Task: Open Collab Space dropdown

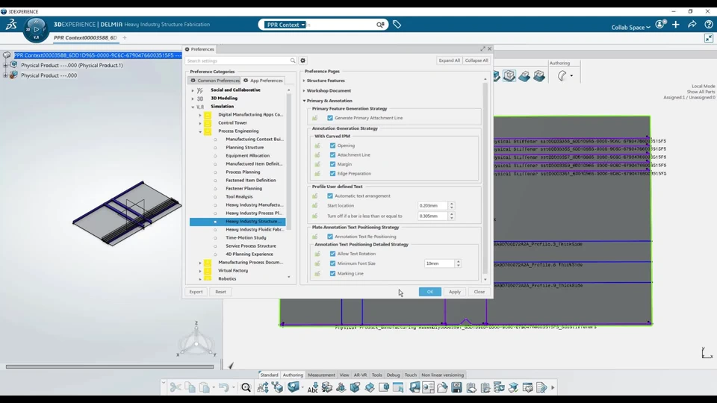Action: click(x=630, y=28)
